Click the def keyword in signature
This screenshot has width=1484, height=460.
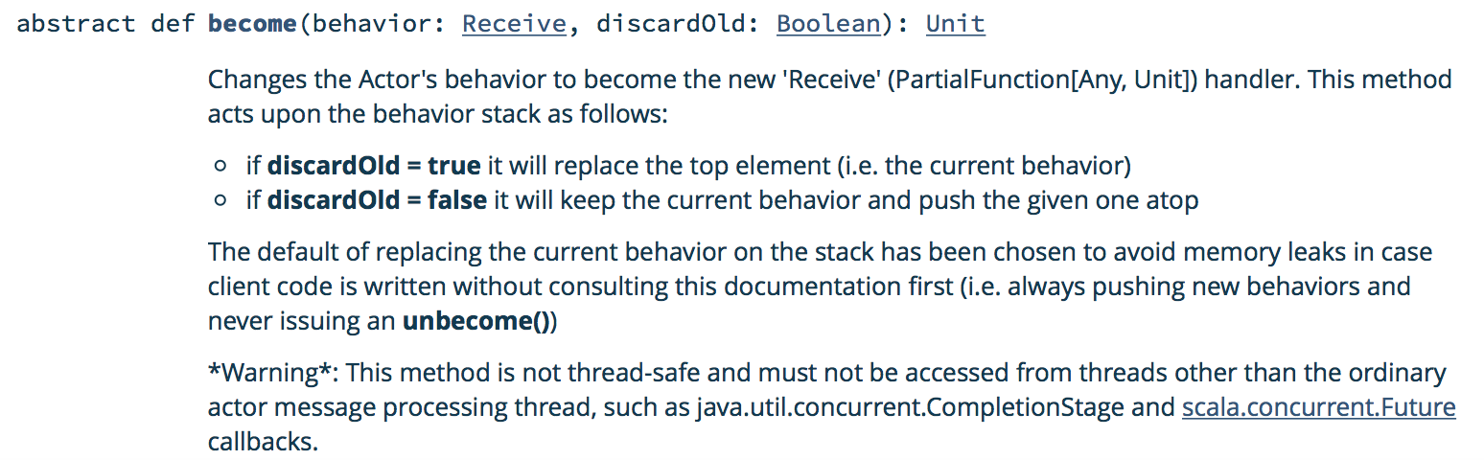(171, 24)
